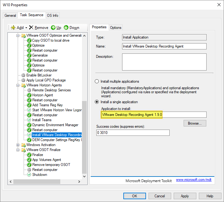Image resolution: width=224 pixels, height=202 pixels.
Task: Select Install a single application radio button
Action: [97, 102]
